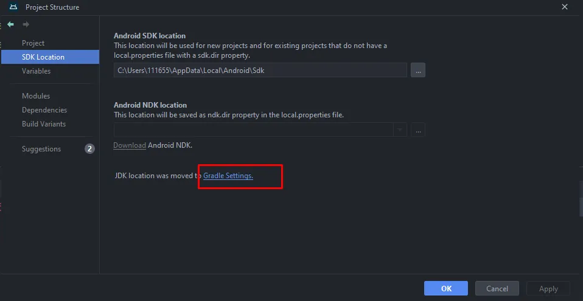
Task: Open the SDK Location section
Action: pyautogui.click(x=43, y=57)
